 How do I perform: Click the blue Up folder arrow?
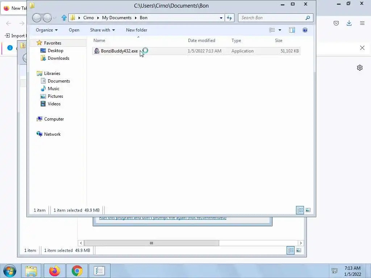click(x=64, y=18)
